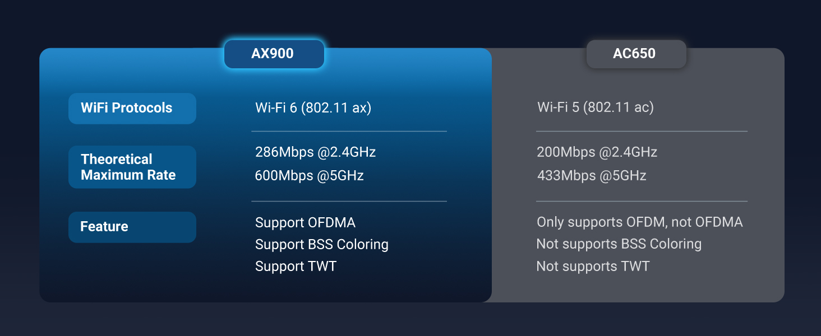Click the WiFi Protocols label

(x=132, y=108)
